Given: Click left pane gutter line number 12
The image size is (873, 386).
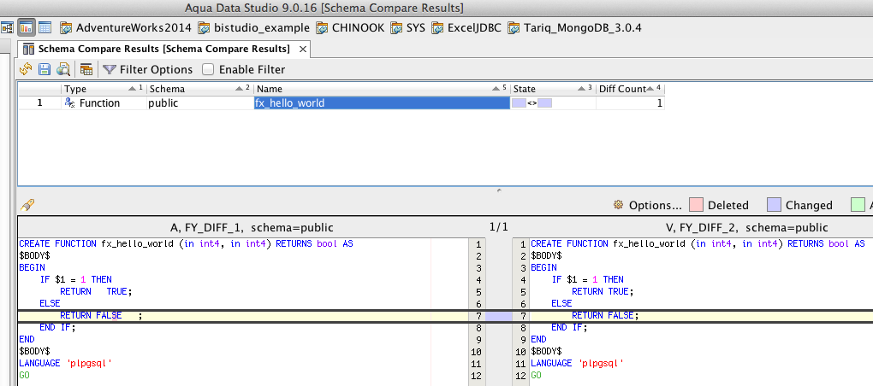Looking at the screenshot, I should (x=476, y=376).
